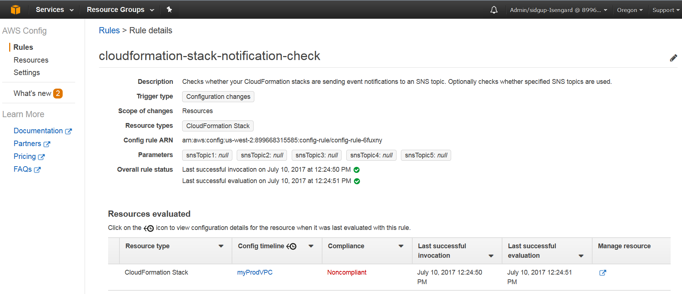Click the Resources scope of changes value
Screen dimensions: 682x294
[198, 111]
